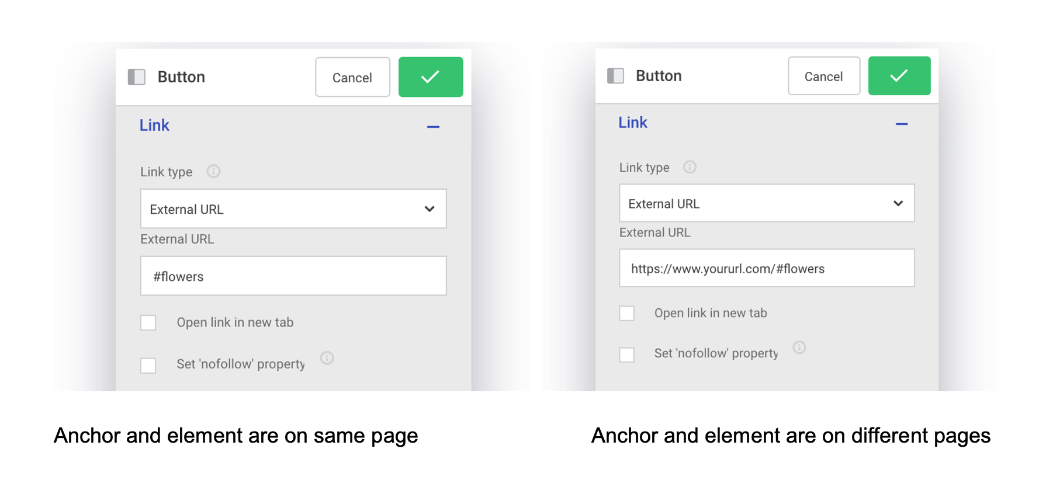The width and height of the screenshot is (1039, 480).
Task: Collapse the Link section in left panel
Action: click(433, 127)
